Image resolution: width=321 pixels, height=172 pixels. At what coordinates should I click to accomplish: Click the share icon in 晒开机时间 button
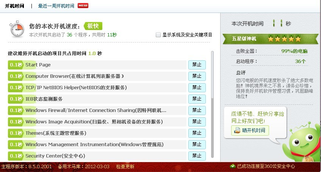point(237,130)
